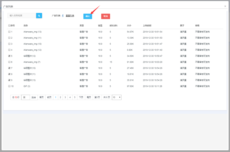
Task: Click the name search input field
Action: point(22,16)
